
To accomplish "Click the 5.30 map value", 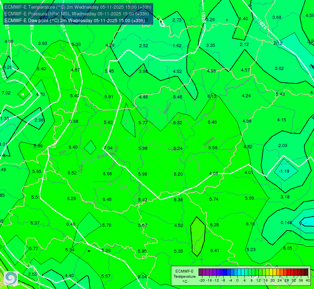I will point(76,44).
